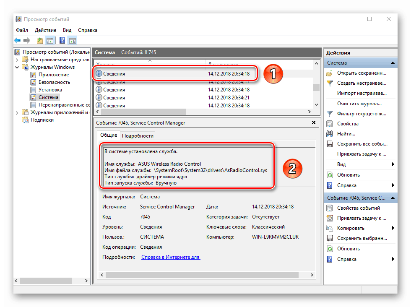Viewport: 411px width, 307px height.
Task: Click the ASUS Wireless Radio Control text
Action: [x=169, y=164]
